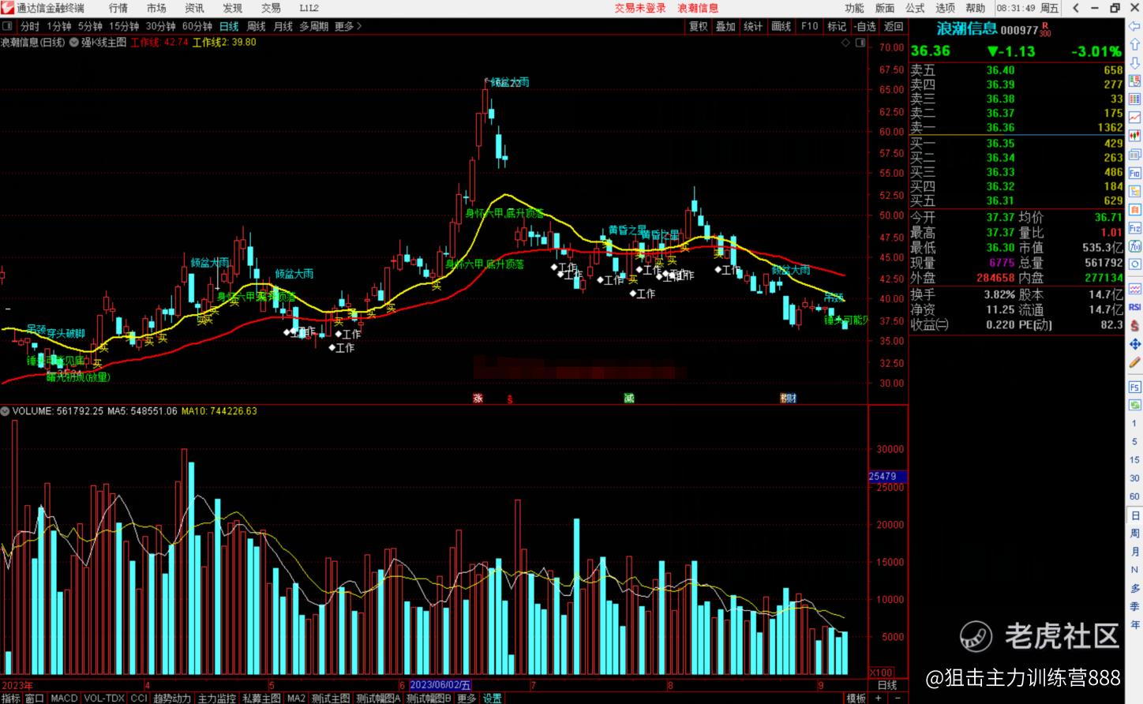Viewport: 1143px width, 704px height.
Task: Open the 复权 adjustment dropdown
Action: point(699,26)
